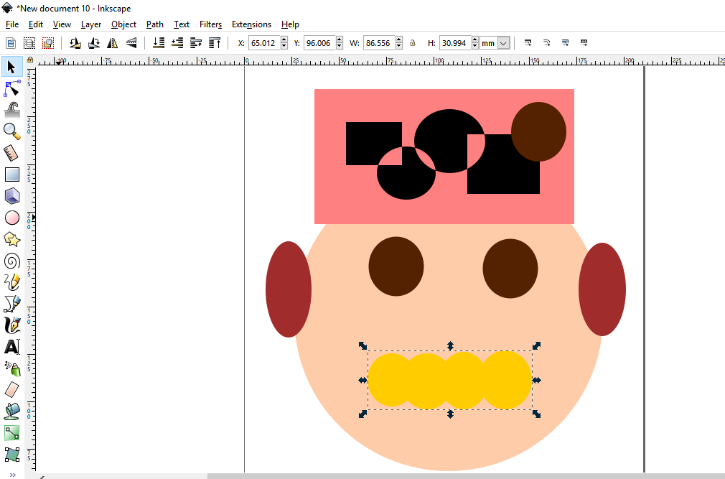Click the W width field
Image resolution: width=725 pixels, height=479 pixels.
click(x=380, y=43)
